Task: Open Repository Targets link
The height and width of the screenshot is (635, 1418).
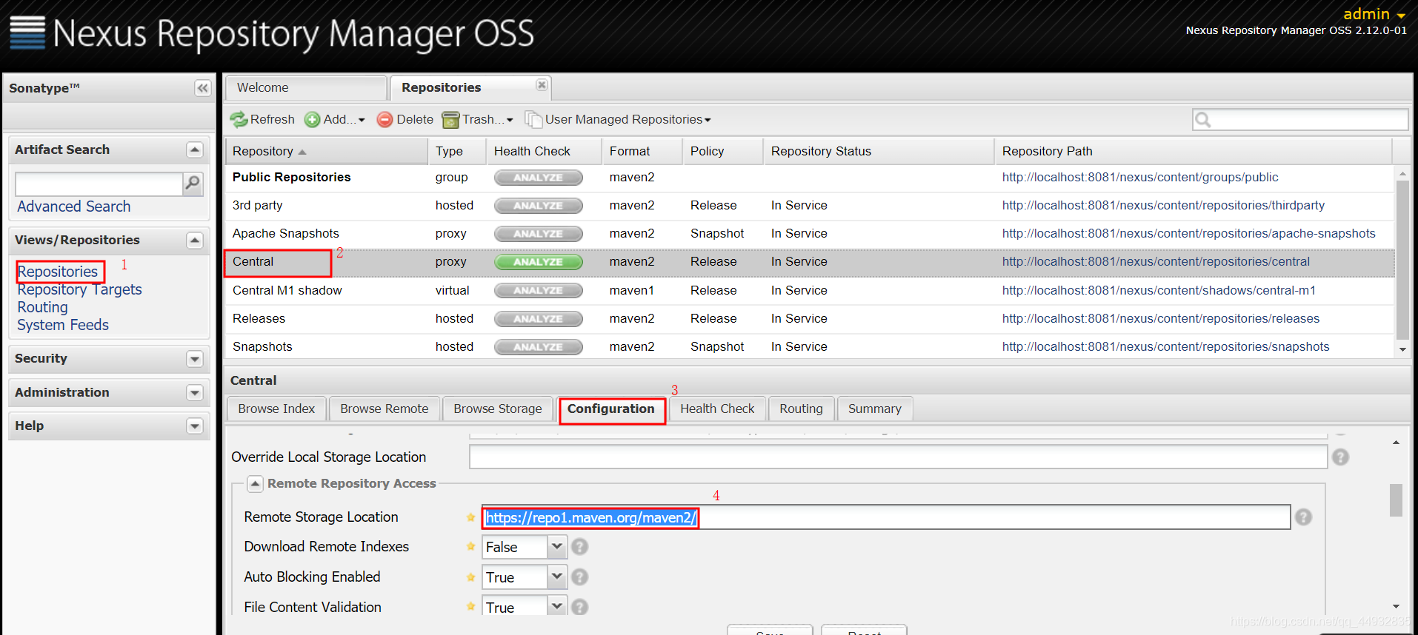Action: coord(79,289)
